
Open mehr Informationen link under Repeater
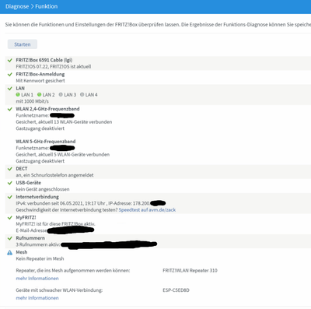coord(37,279)
